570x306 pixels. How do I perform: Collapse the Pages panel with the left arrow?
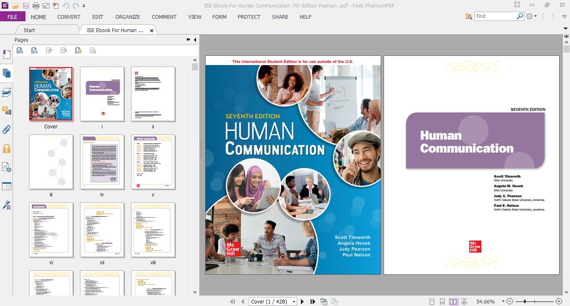click(195, 40)
